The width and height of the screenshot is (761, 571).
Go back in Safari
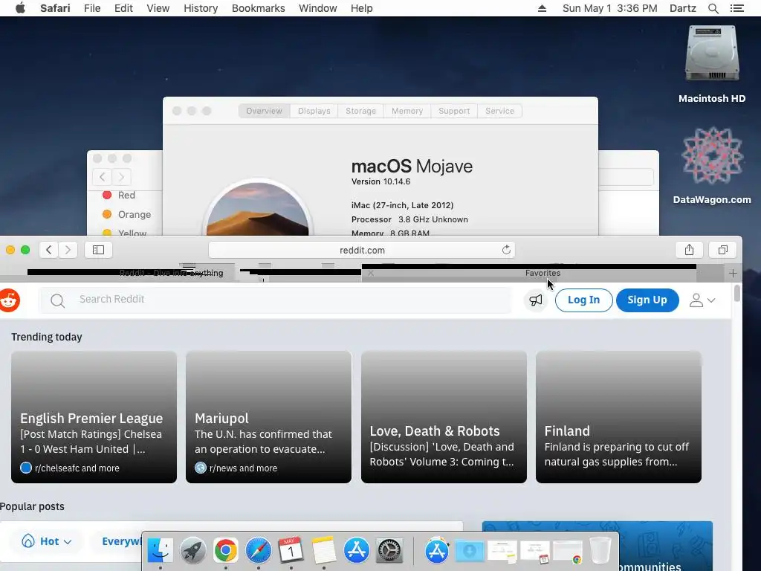pos(48,250)
